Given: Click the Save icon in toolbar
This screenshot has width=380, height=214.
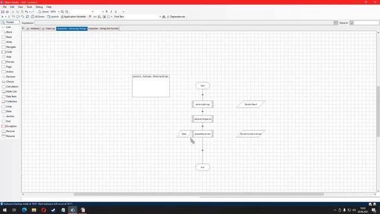Looking at the screenshot, I should pos(2,12).
